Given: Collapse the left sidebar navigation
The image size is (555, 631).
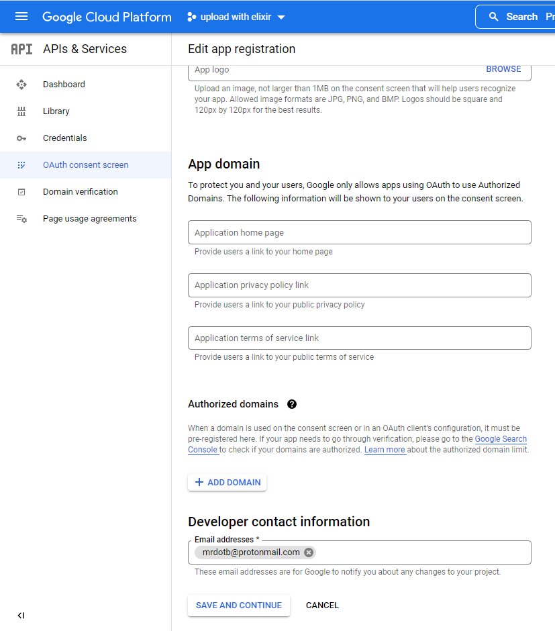Looking at the screenshot, I should click(21, 616).
